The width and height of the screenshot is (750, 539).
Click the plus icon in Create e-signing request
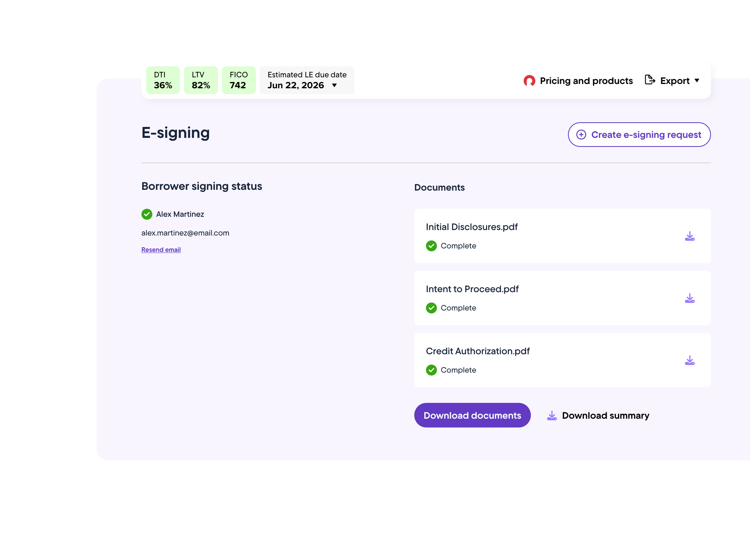tap(581, 135)
